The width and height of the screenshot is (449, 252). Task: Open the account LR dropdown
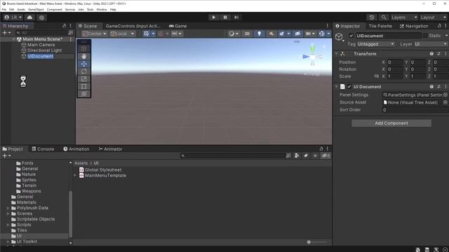tap(13, 17)
